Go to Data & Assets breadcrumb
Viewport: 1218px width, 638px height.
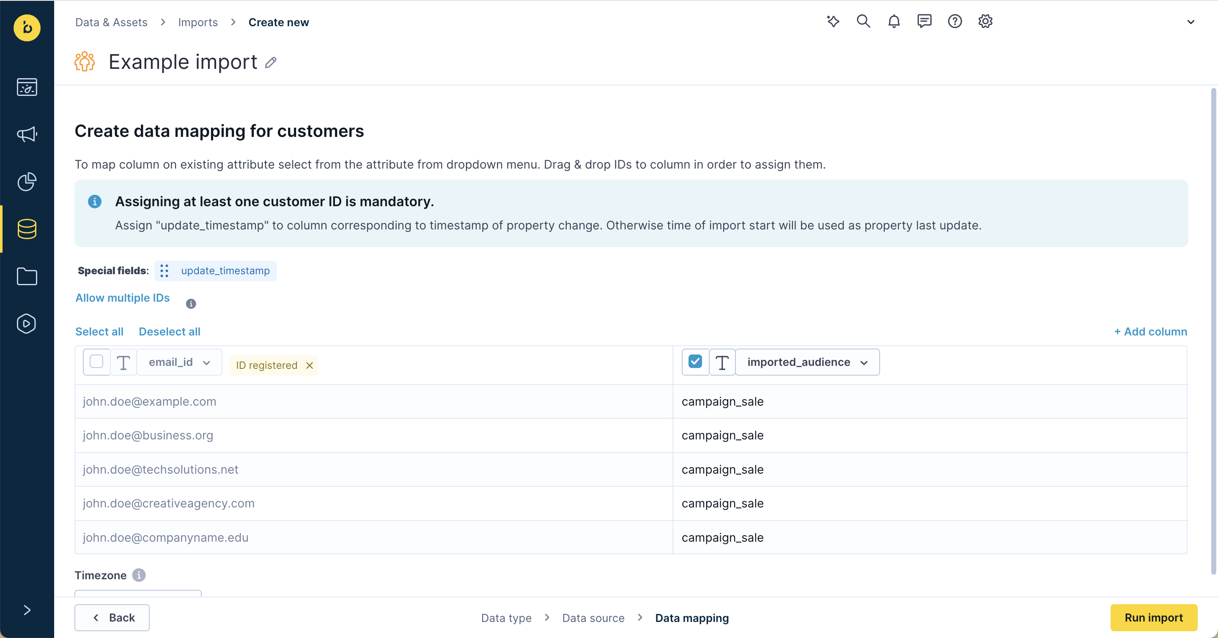click(x=112, y=22)
